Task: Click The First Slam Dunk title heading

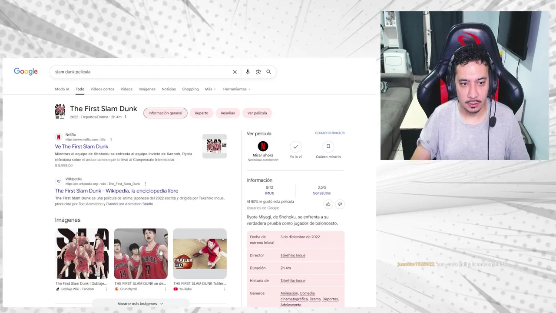Action: click(103, 109)
